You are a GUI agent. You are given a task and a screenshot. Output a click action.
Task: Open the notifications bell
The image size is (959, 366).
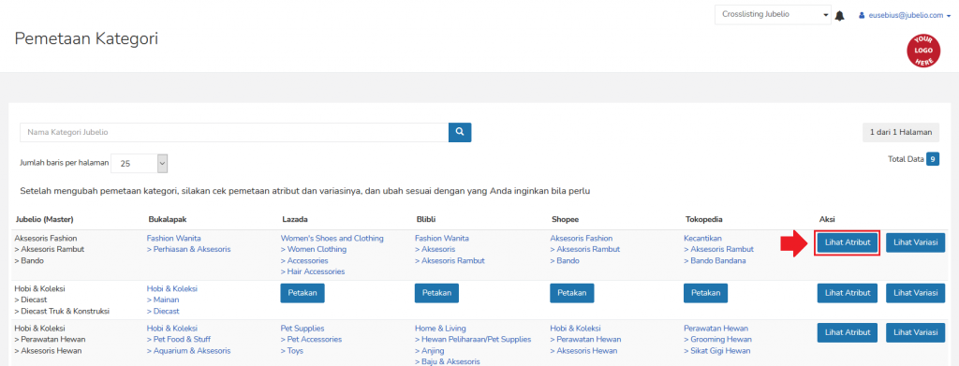tap(840, 16)
